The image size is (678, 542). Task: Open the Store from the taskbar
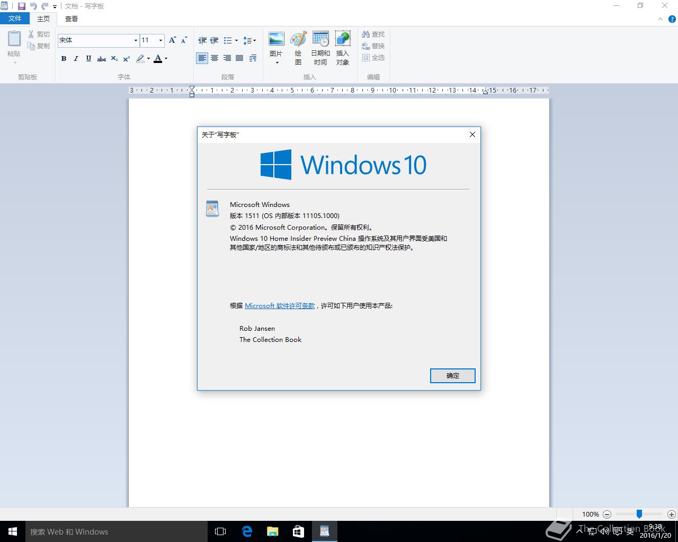pyautogui.click(x=298, y=531)
